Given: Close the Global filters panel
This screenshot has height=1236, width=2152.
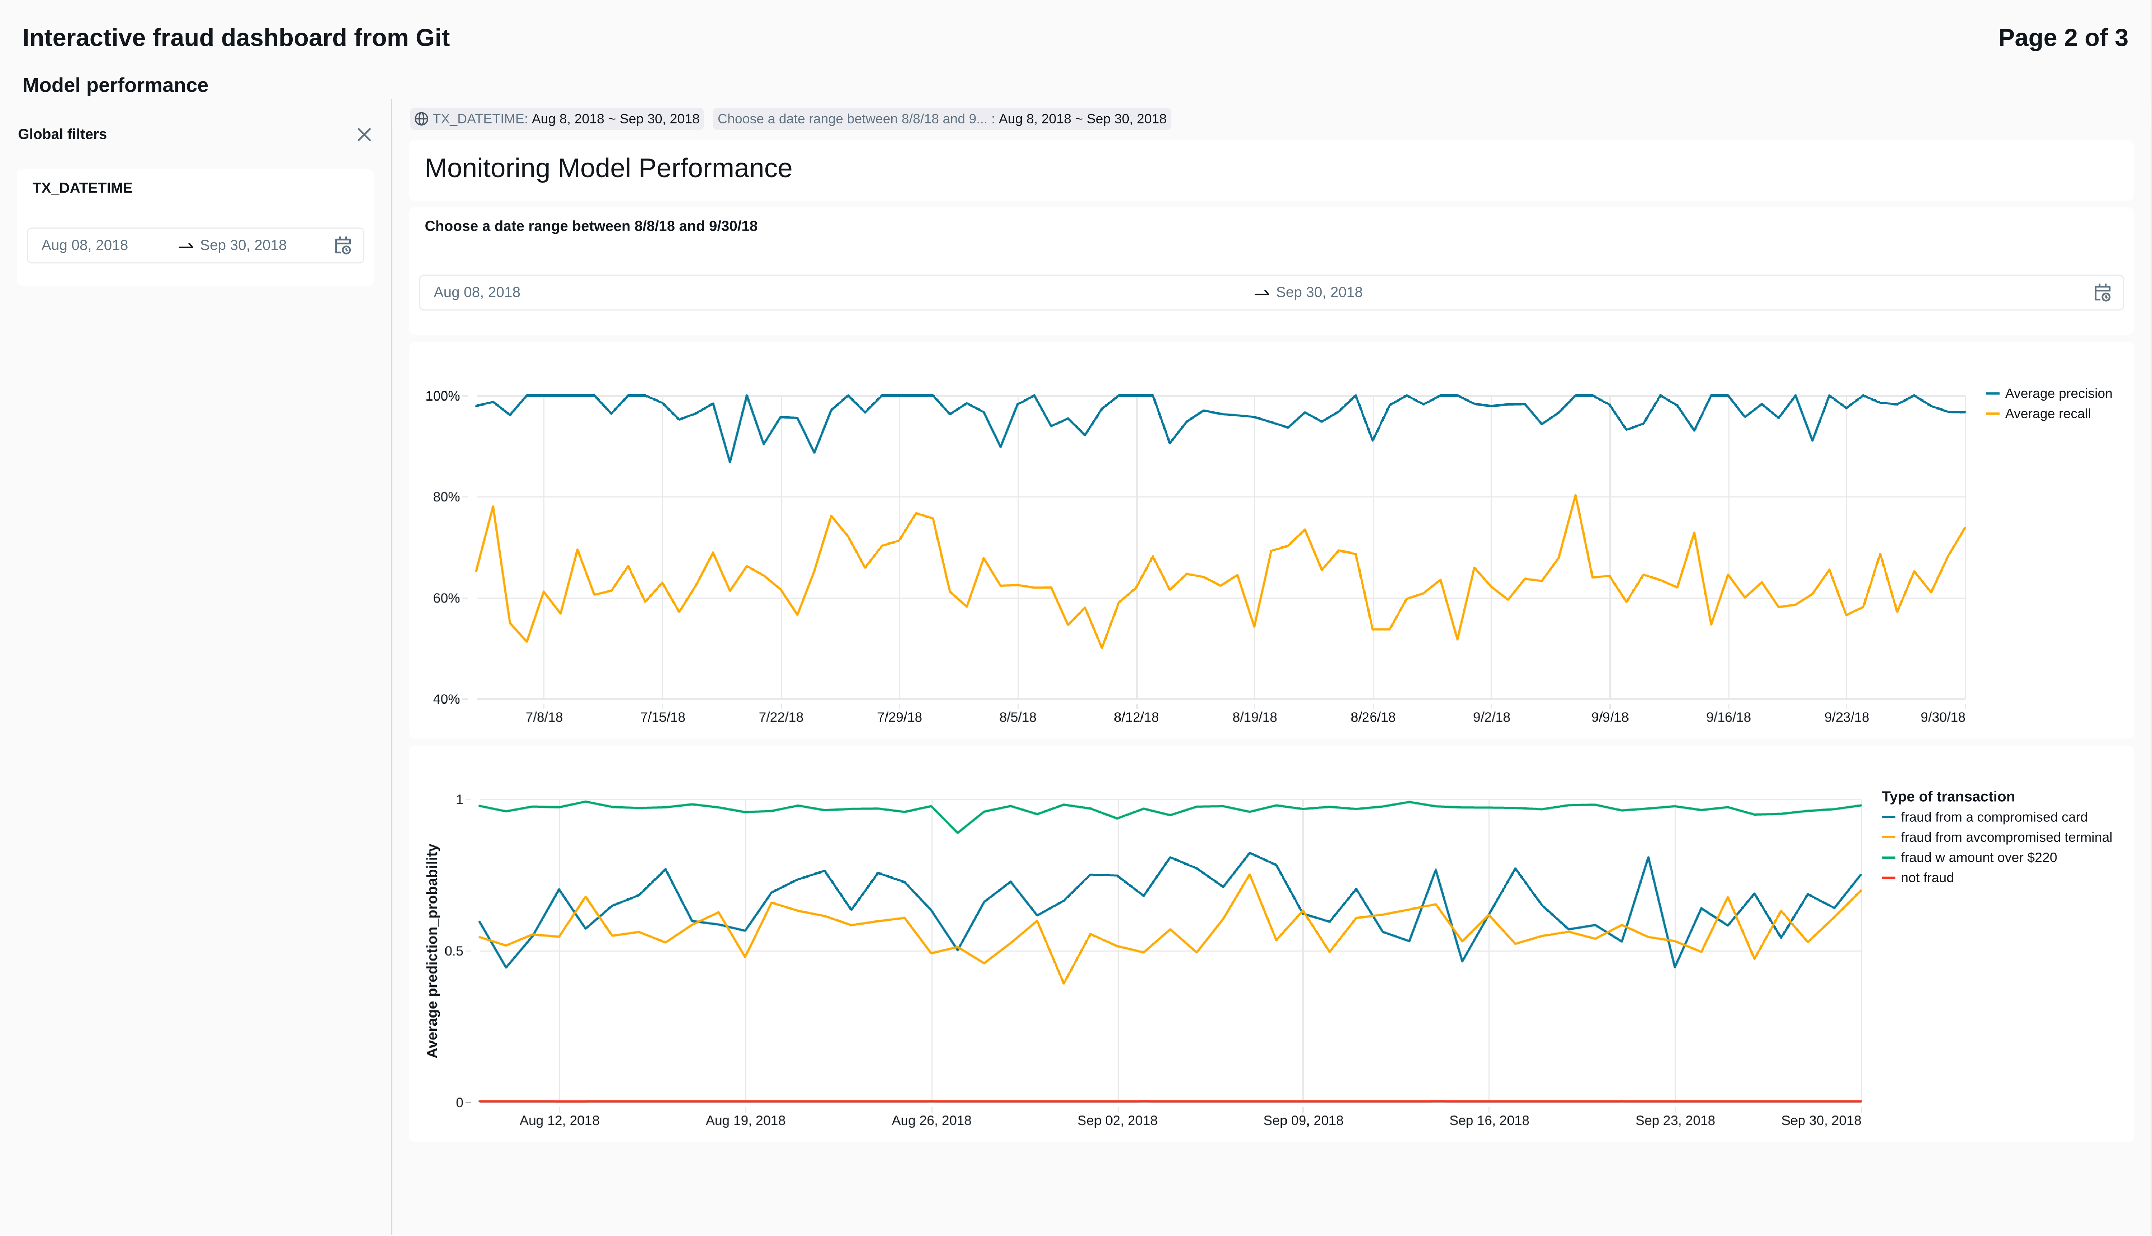Looking at the screenshot, I should coord(364,134).
